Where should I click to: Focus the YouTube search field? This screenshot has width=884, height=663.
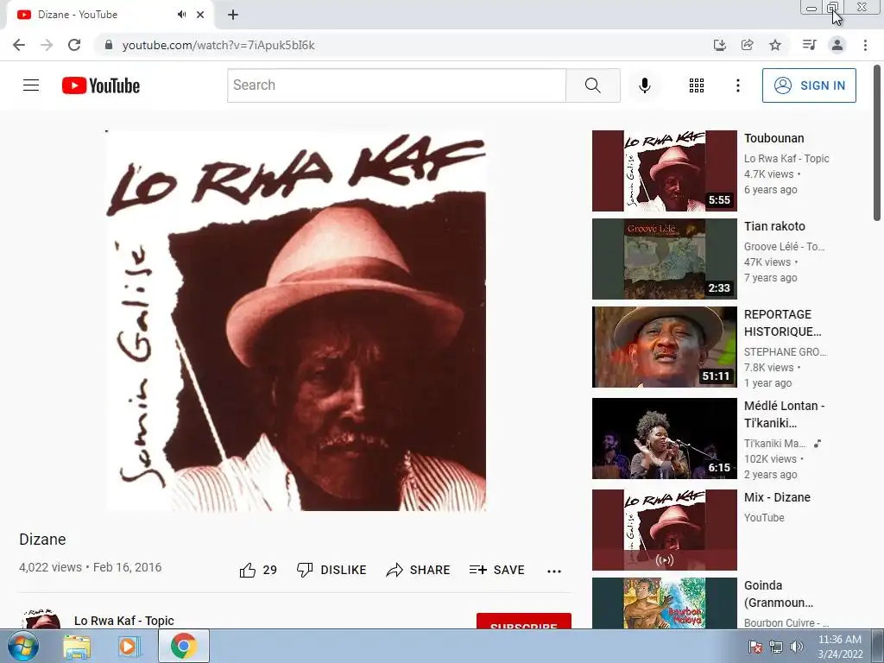pos(396,85)
